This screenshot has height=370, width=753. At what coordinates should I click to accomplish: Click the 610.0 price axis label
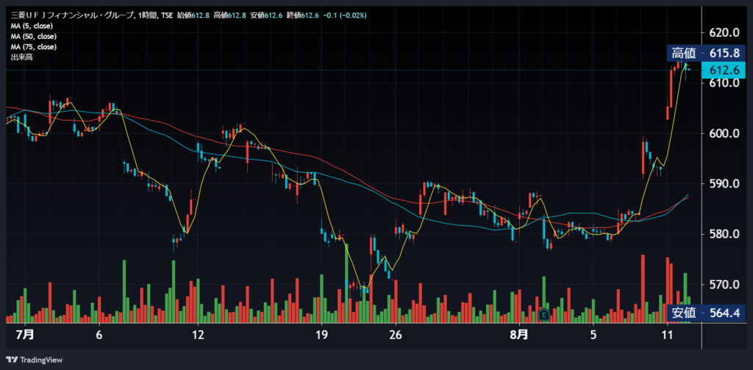[724, 83]
